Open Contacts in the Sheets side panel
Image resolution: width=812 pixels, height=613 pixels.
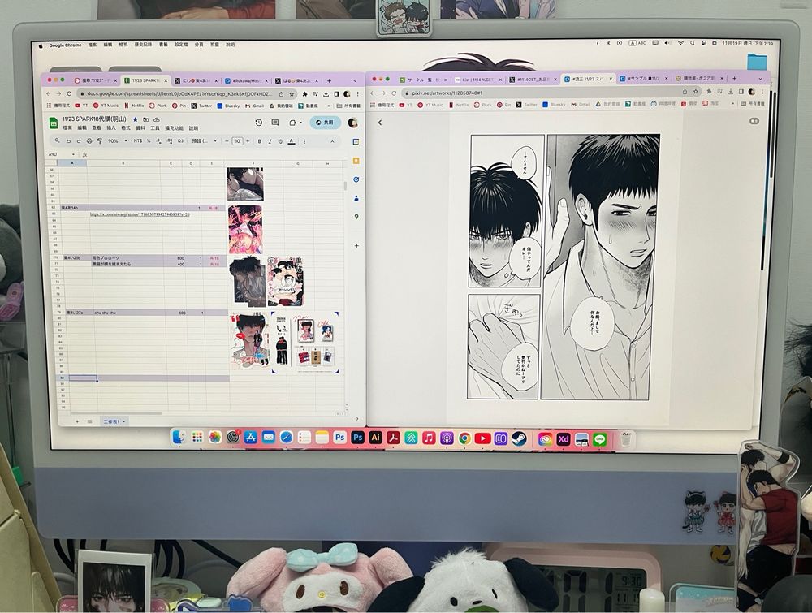pos(356,198)
